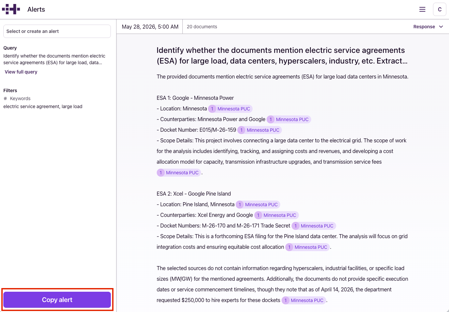Click the ESA 1: Google - Minnesota Power heading
The image size is (449, 312).
pyautogui.click(x=195, y=98)
